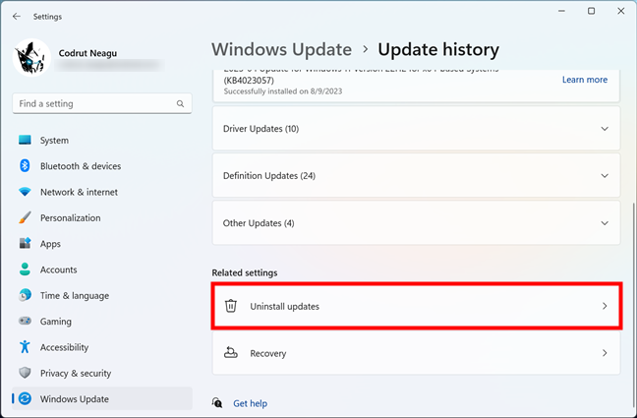Viewport: 637px width, 418px height.
Task: Click the Recovery right chevron
Action: (605, 353)
